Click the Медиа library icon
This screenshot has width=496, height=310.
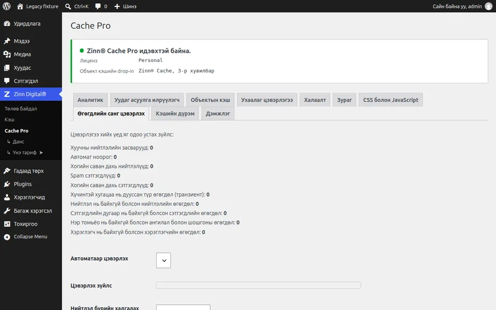tap(7, 54)
